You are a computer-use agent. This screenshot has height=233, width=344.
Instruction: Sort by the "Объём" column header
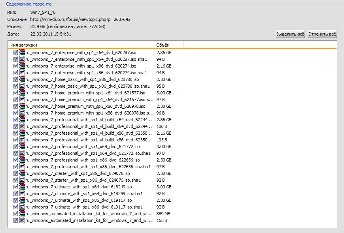(x=168, y=45)
